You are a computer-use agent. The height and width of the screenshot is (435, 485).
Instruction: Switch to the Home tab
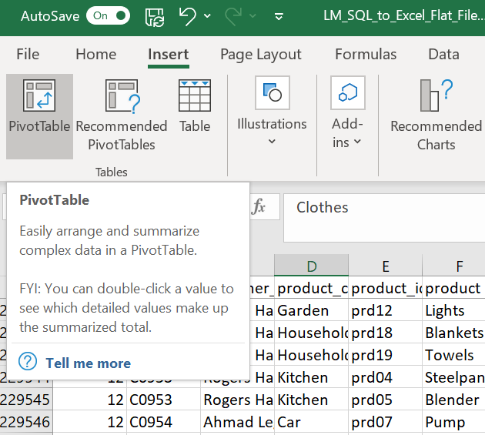coord(96,54)
